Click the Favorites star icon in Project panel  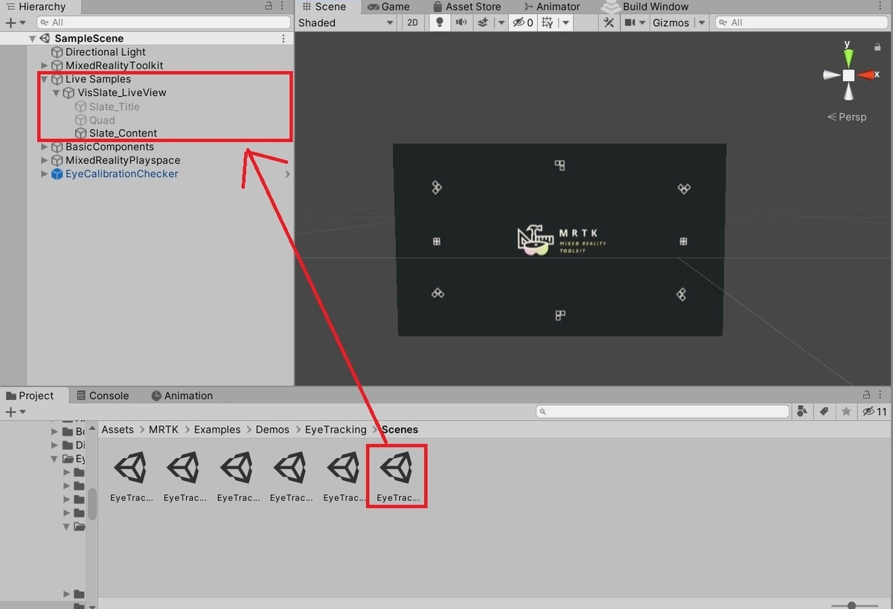[x=846, y=412]
